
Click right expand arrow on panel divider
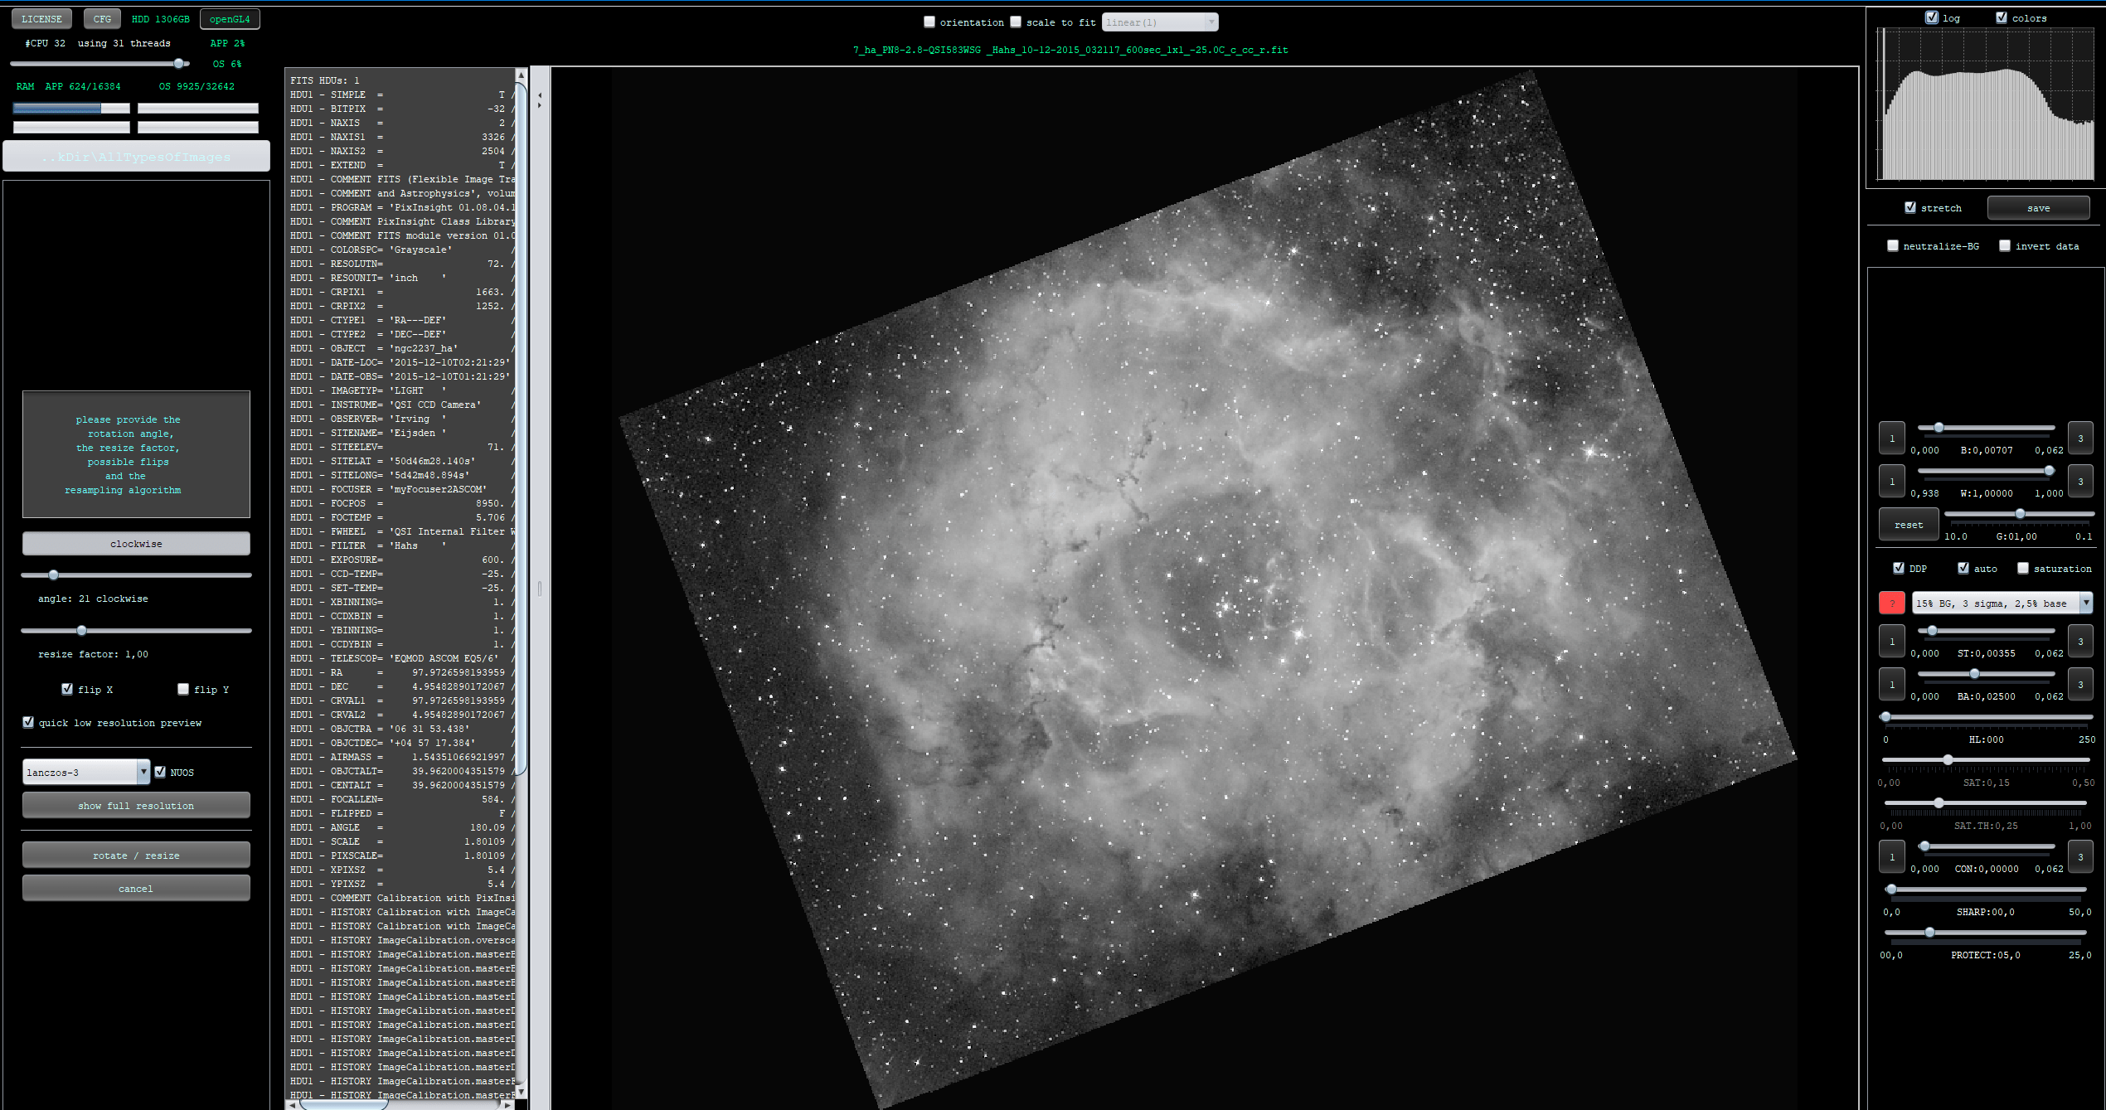pyautogui.click(x=540, y=106)
